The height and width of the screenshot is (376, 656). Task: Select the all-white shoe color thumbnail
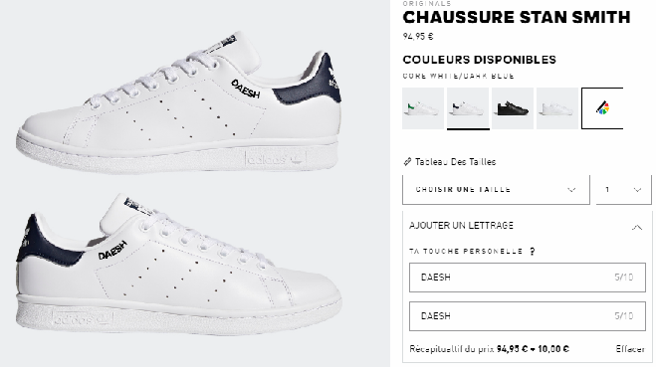click(557, 108)
